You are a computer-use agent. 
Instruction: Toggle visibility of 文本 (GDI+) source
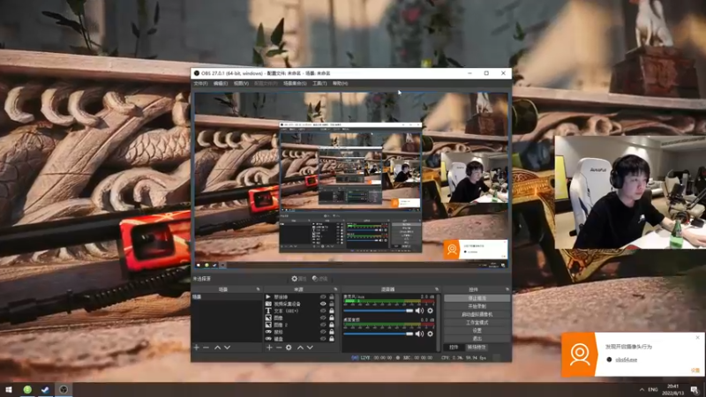click(x=323, y=311)
